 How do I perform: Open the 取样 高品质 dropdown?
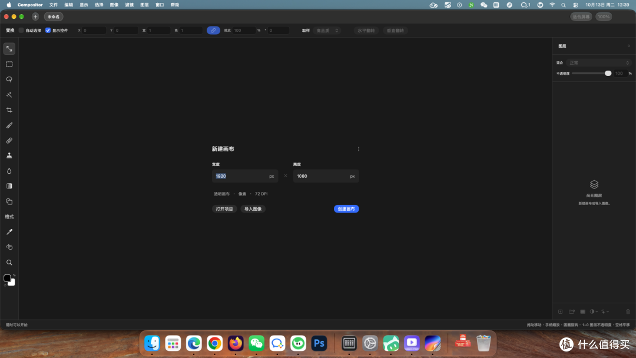(x=327, y=31)
